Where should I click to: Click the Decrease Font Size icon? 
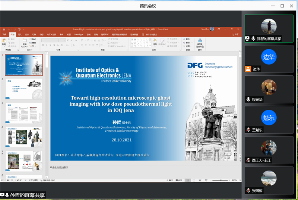[x=72, y=40]
